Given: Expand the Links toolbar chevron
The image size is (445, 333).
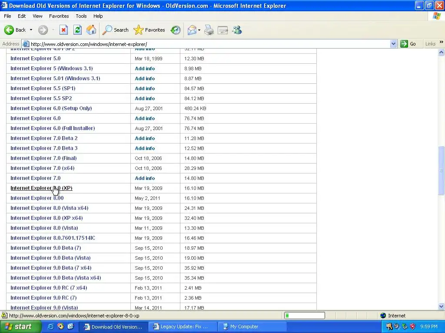Looking at the screenshot, I should (442, 42).
